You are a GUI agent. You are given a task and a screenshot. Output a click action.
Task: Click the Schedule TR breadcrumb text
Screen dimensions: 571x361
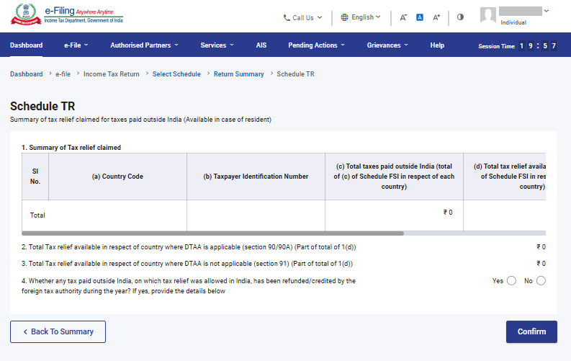click(x=295, y=74)
